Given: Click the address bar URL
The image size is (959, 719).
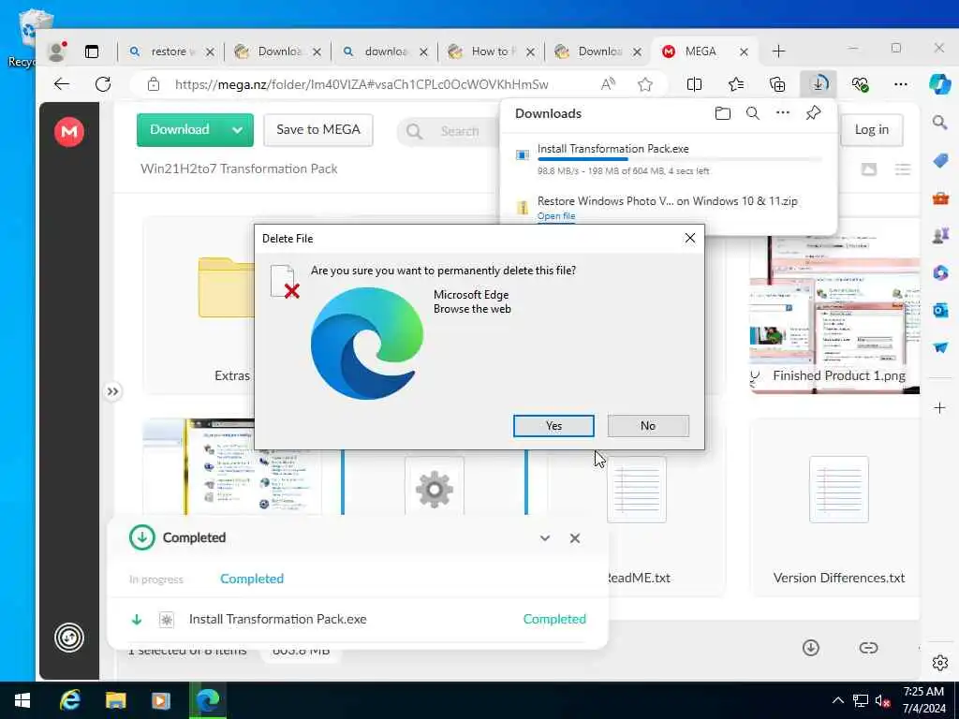Looking at the screenshot, I should pos(361,84).
